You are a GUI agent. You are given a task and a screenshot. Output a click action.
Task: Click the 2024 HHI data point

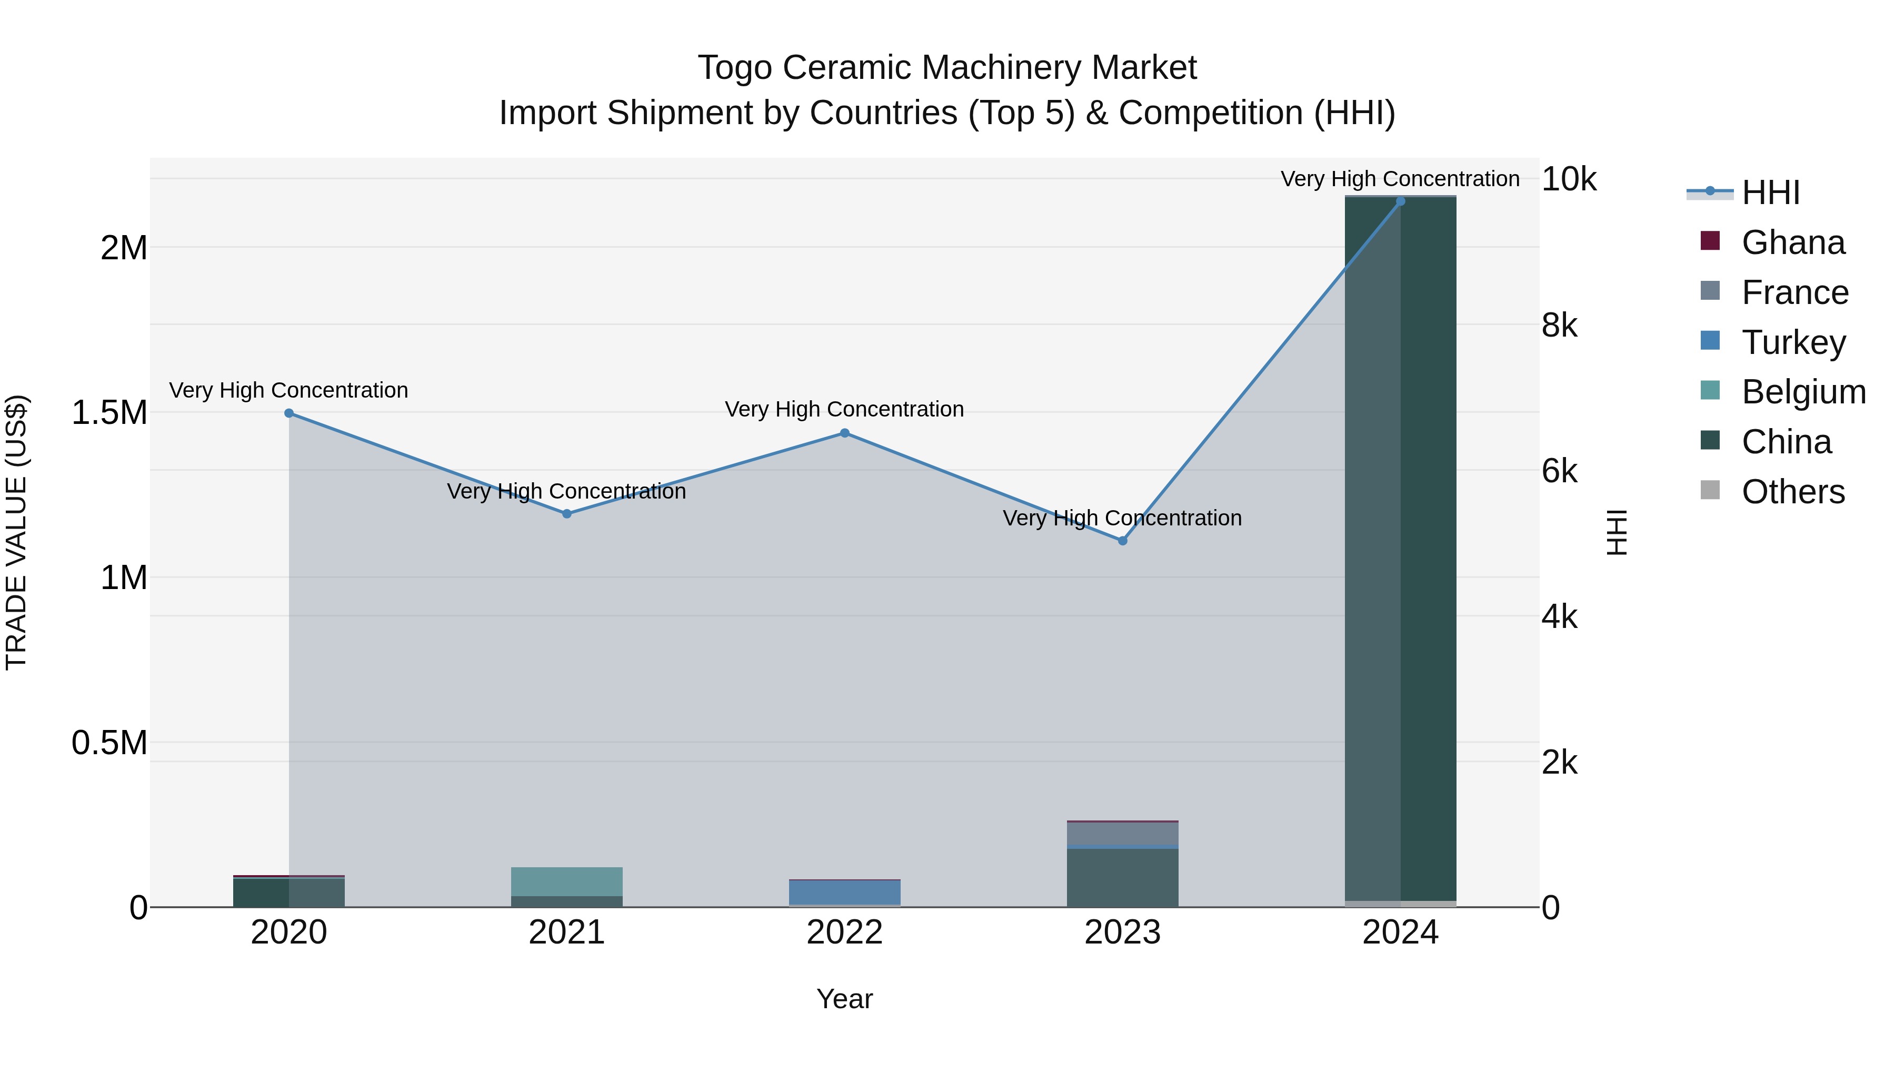coord(1401,201)
